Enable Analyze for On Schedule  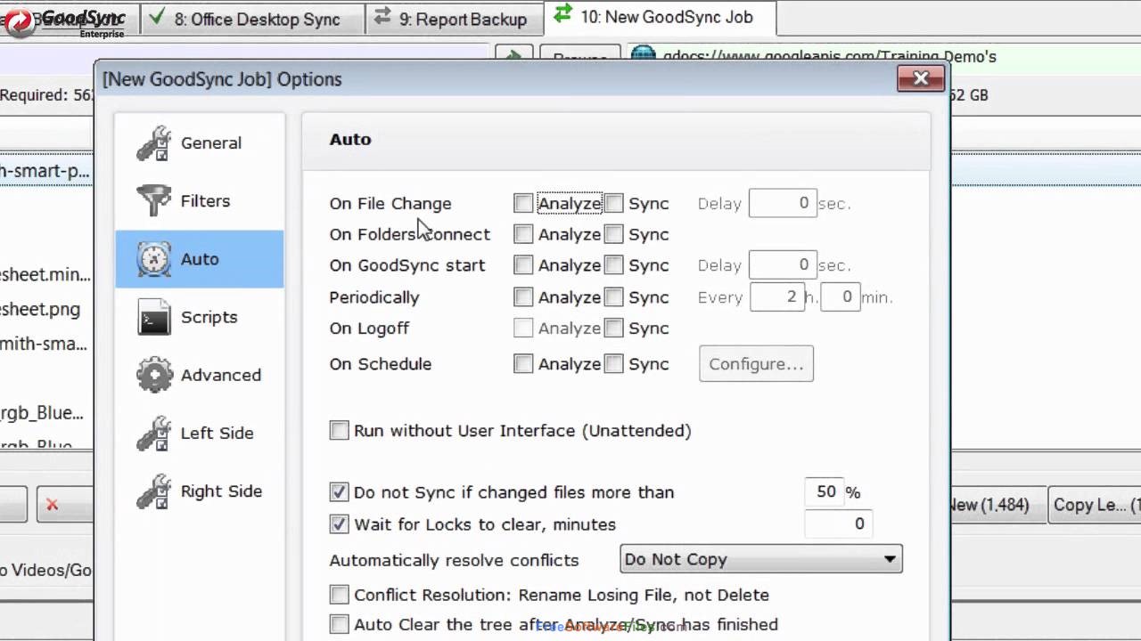(x=523, y=364)
